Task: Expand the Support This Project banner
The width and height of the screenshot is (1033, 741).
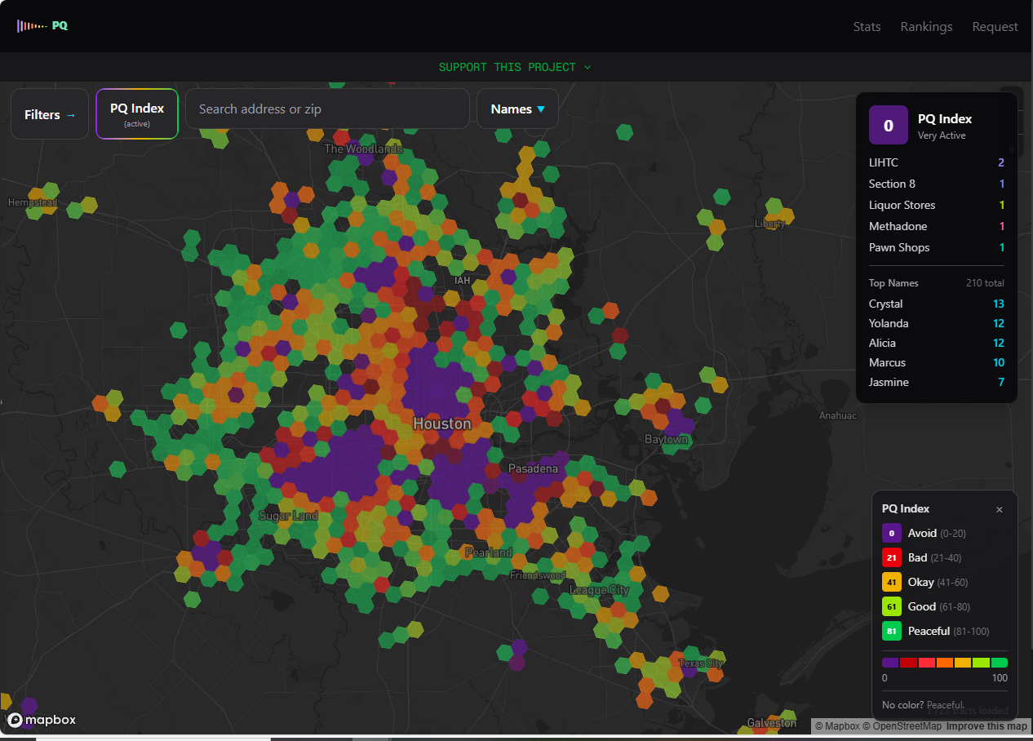Action: click(x=515, y=67)
